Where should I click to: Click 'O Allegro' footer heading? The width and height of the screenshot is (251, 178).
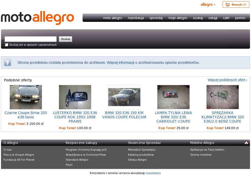tap(11, 143)
